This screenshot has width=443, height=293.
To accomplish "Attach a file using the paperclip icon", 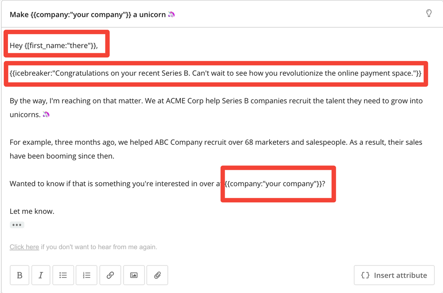I will pyautogui.click(x=157, y=275).
